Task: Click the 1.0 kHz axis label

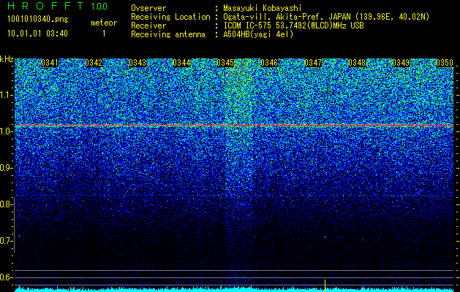Action: 5,131
